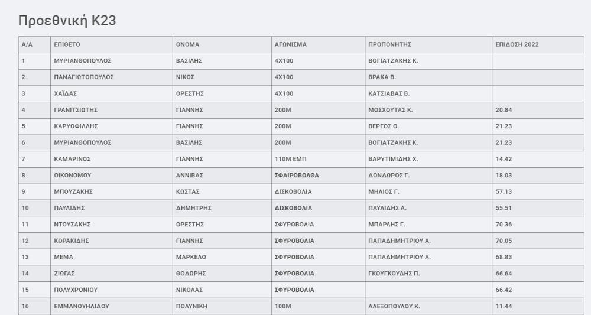Select the 57.13 performance value

click(504, 191)
